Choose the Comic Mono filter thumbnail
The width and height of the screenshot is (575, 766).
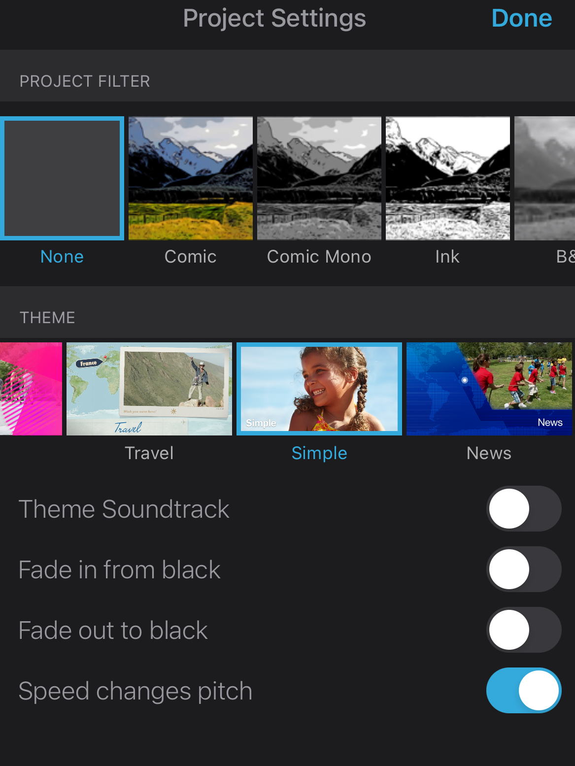[x=319, y=178]
